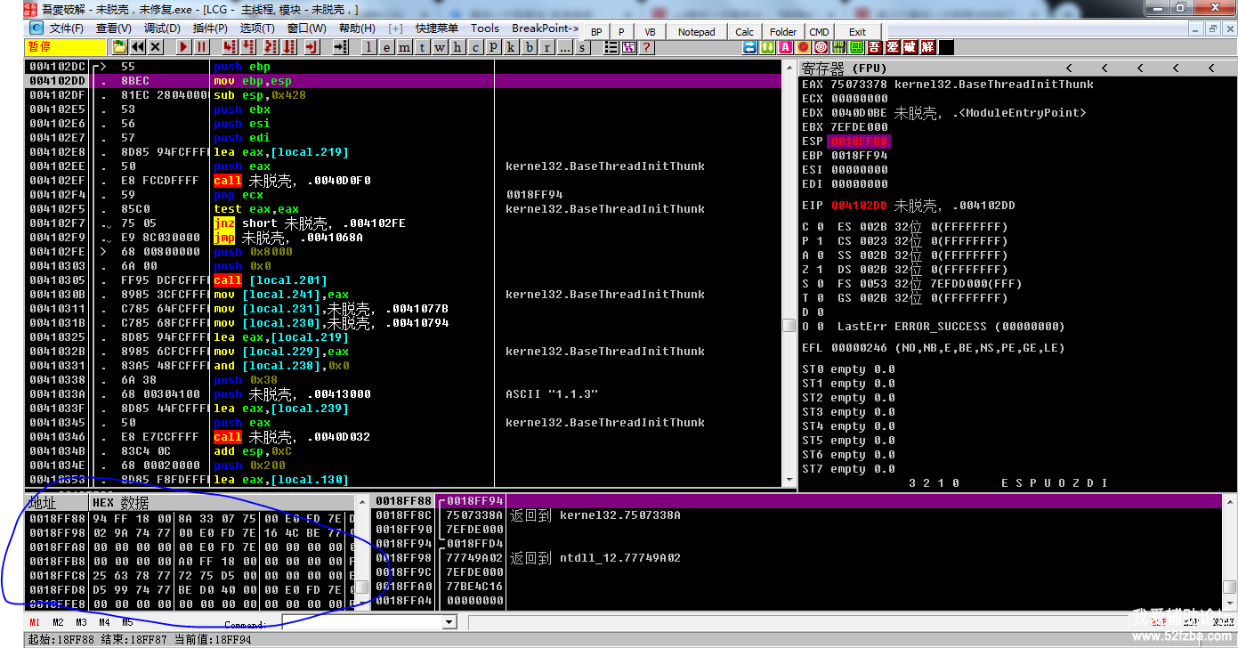Click into the Command input field
This screenshot has height=648, width=1238.
pyautogui.click(x=363, y=622)
